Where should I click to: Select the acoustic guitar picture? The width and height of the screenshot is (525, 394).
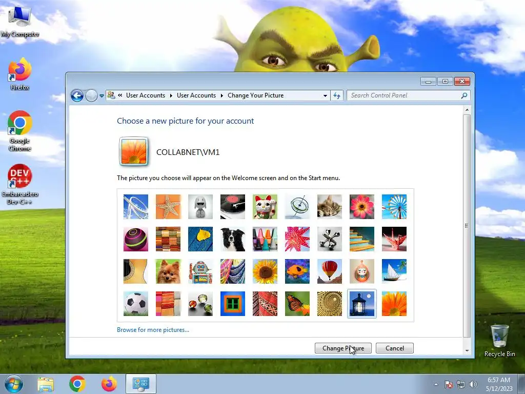[x=135, y=271]
